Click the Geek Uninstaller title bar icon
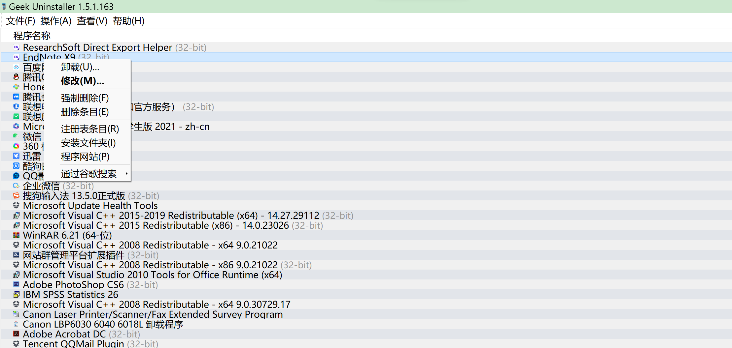 pyautogui.click(x=4, y=6)
